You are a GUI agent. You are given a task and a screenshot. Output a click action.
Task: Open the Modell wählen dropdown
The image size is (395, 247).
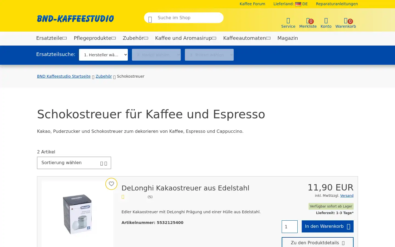click(156, 55)
